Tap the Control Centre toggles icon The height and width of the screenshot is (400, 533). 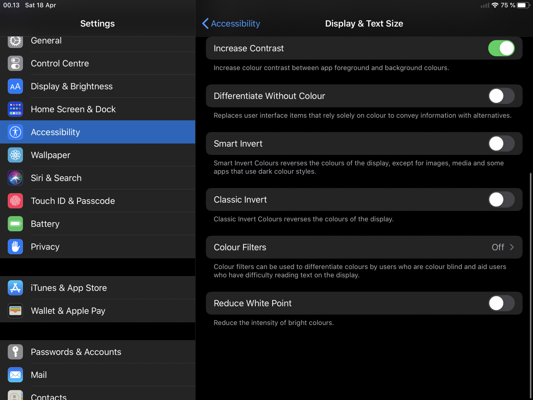point(15,63)
